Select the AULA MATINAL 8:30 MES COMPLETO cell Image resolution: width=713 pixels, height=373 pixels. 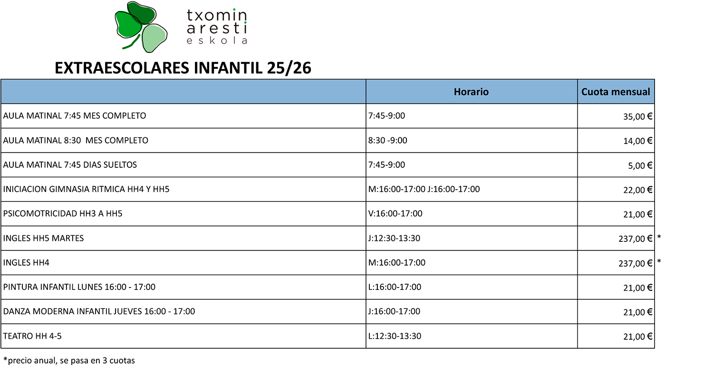(x=76, y=141)
